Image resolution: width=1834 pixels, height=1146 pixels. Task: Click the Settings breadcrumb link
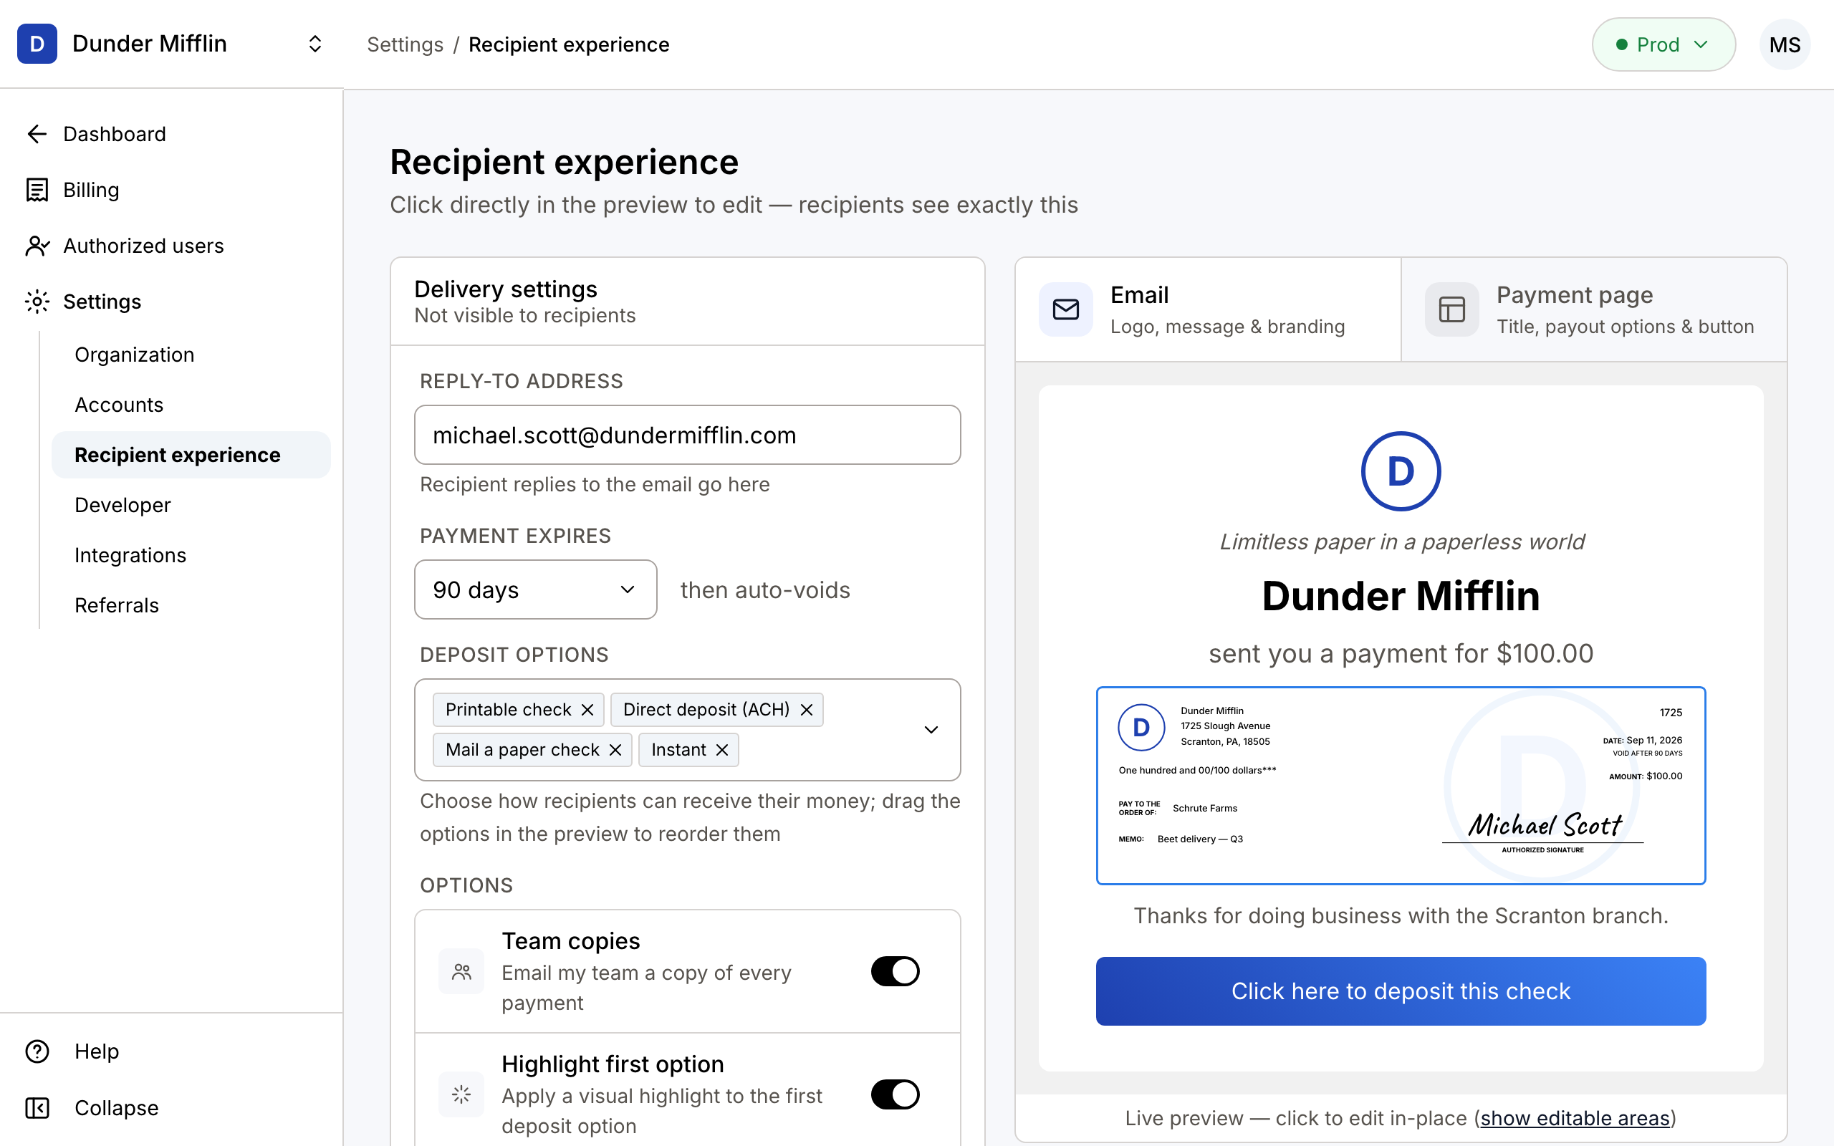tap(405, 44)
